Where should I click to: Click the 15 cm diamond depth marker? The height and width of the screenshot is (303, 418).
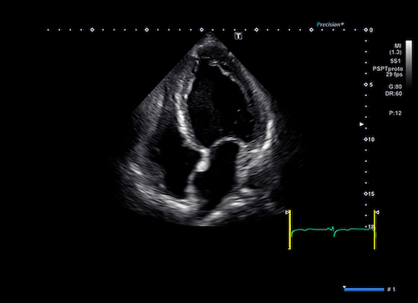point(365,194)
